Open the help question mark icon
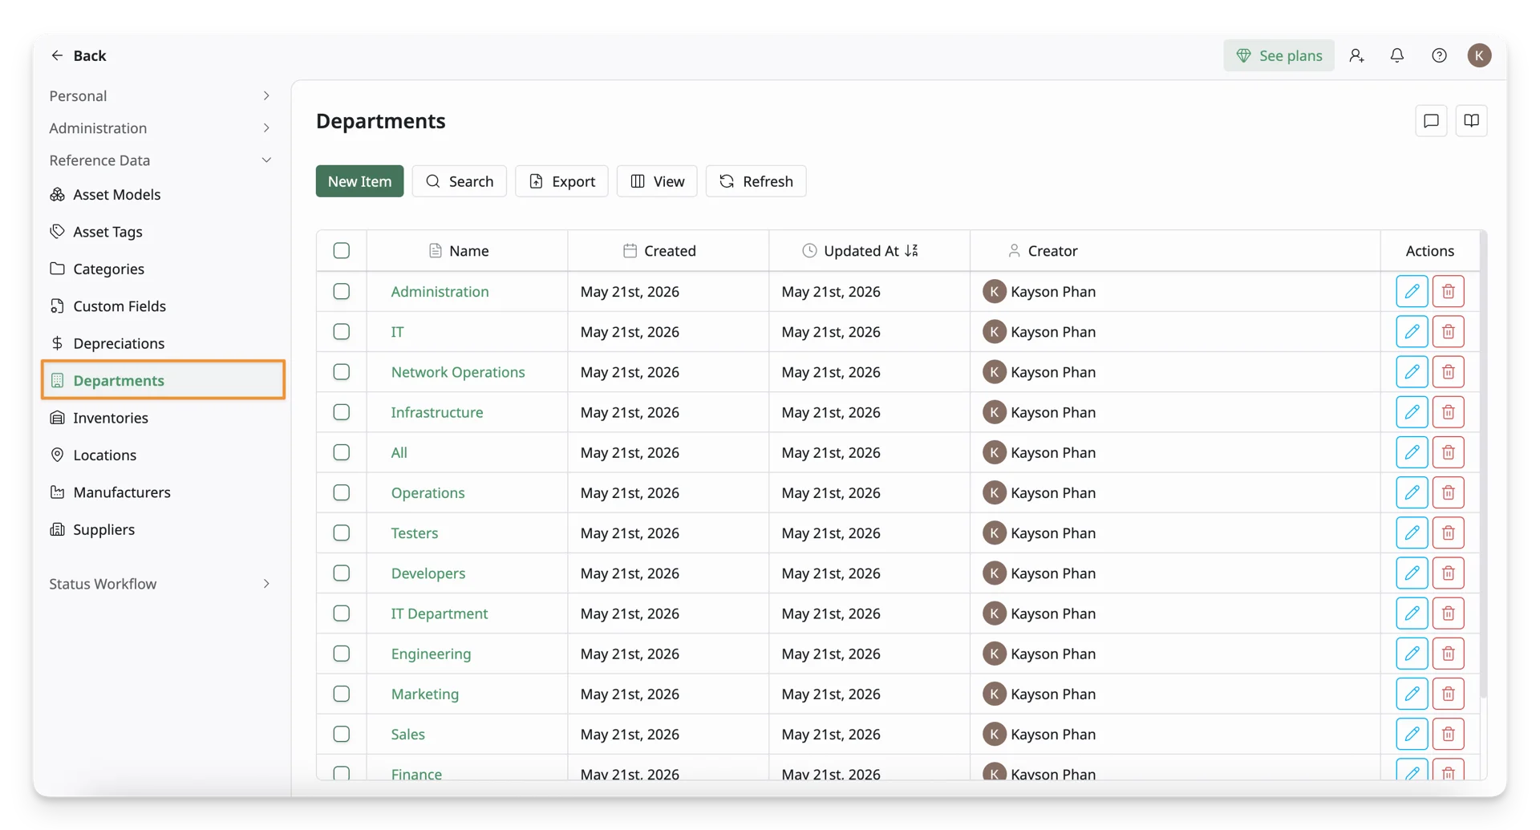Viewport: 1540px width, 830px height. 1439,55
